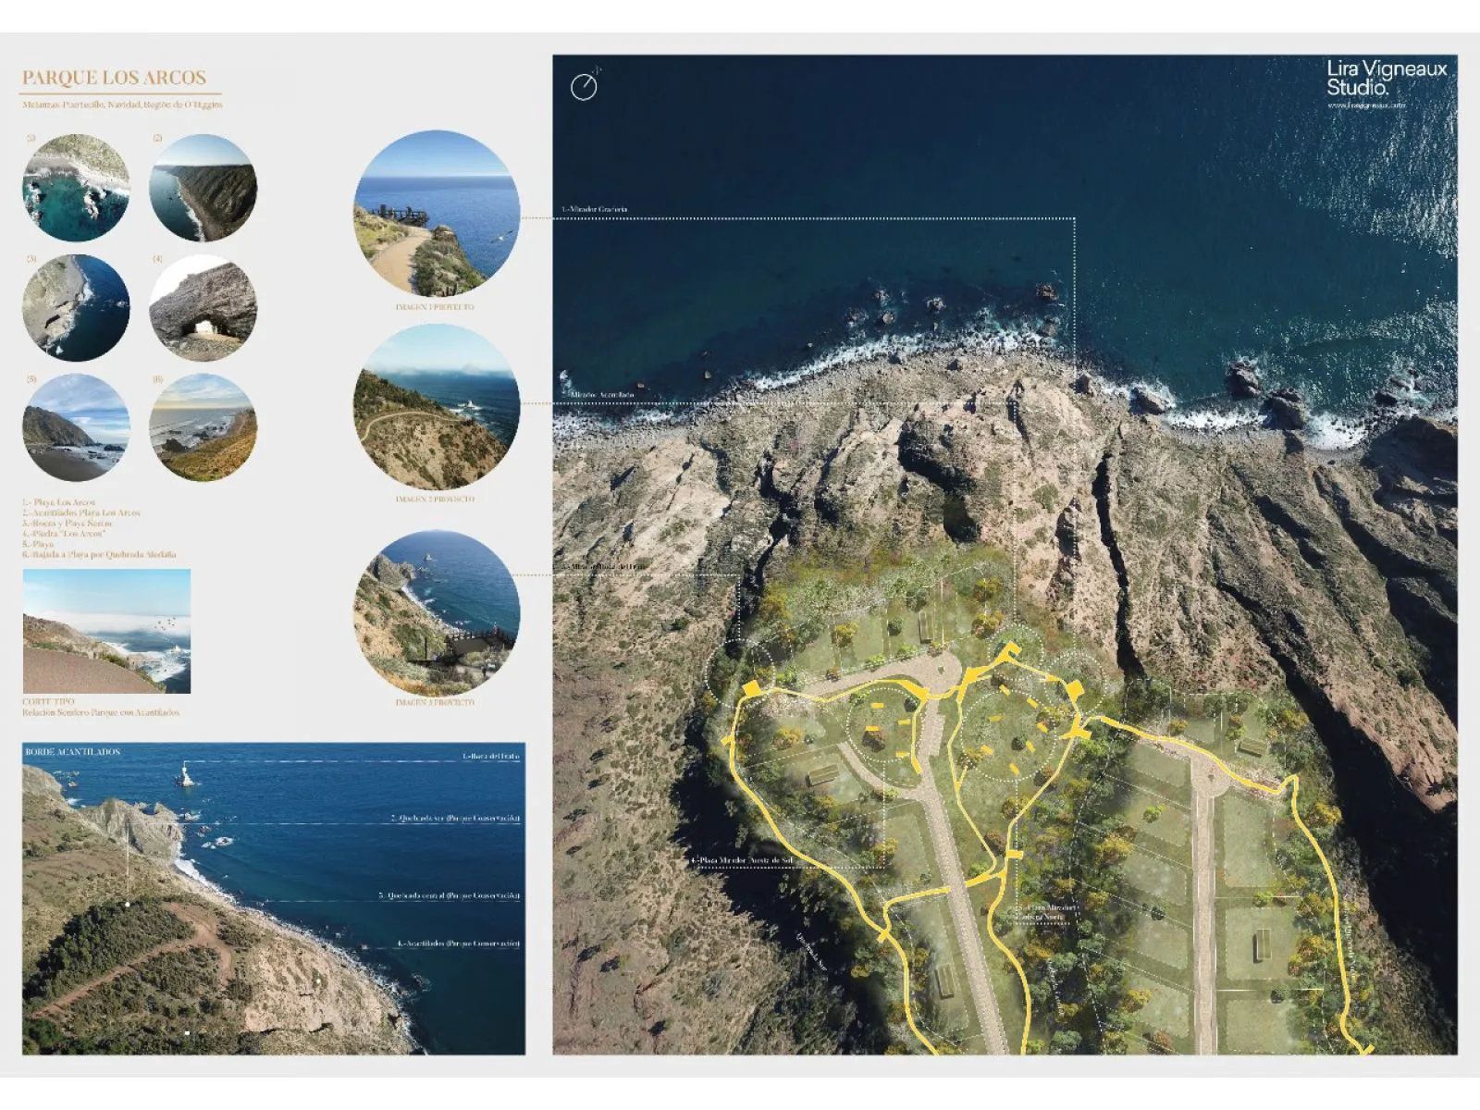Select the Imagen 1 Proyecto circular render
Viewport: 1480px width, 1110px height.
click(437, 214)
